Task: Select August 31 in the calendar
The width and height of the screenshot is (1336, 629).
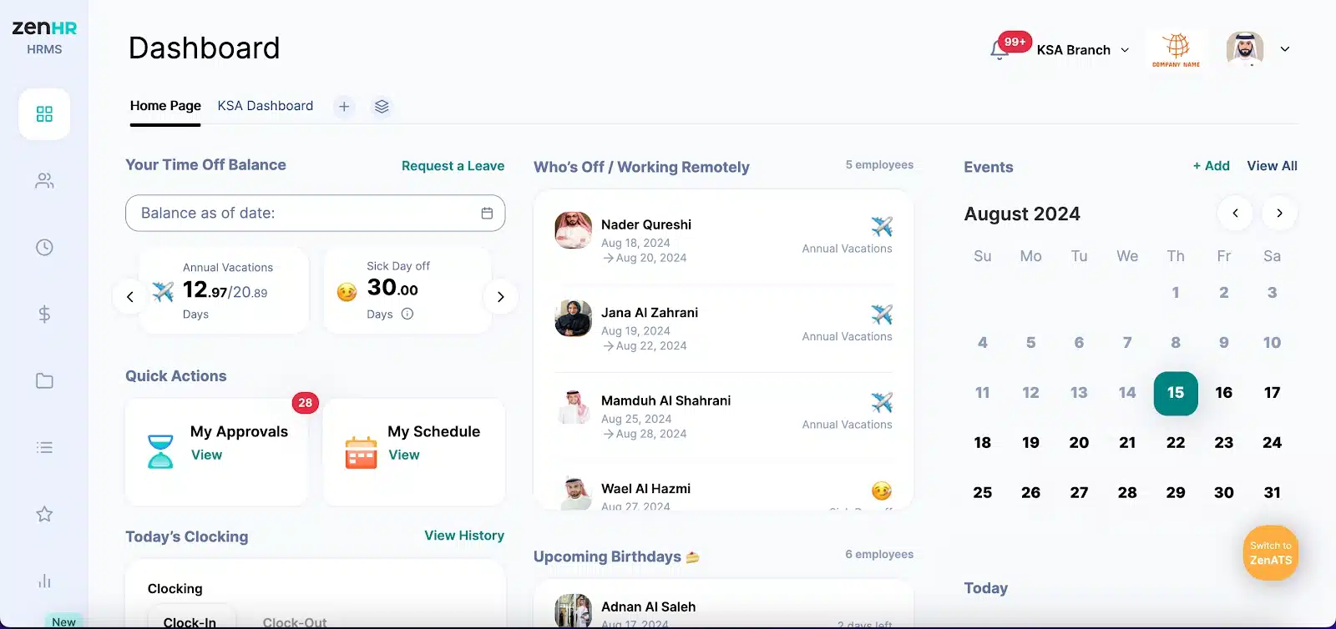Action: (1272, 493)
